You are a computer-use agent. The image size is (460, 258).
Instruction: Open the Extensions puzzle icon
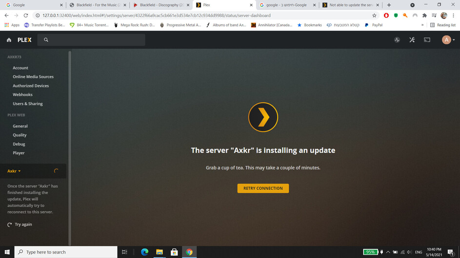(424, 16)
